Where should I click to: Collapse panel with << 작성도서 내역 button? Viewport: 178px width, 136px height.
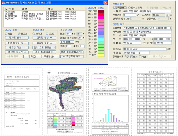(x=72, y=56)
